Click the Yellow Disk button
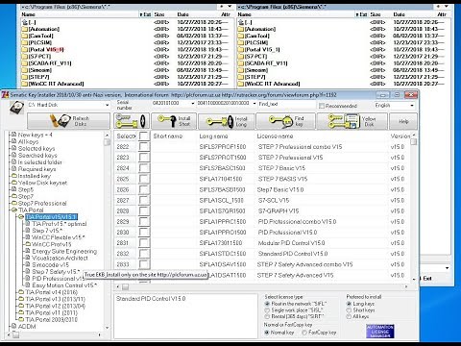The image size is (461, 346). click(x=352, y=121)
